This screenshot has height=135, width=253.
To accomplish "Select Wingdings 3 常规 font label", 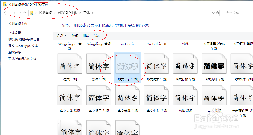I will (70, 46).
